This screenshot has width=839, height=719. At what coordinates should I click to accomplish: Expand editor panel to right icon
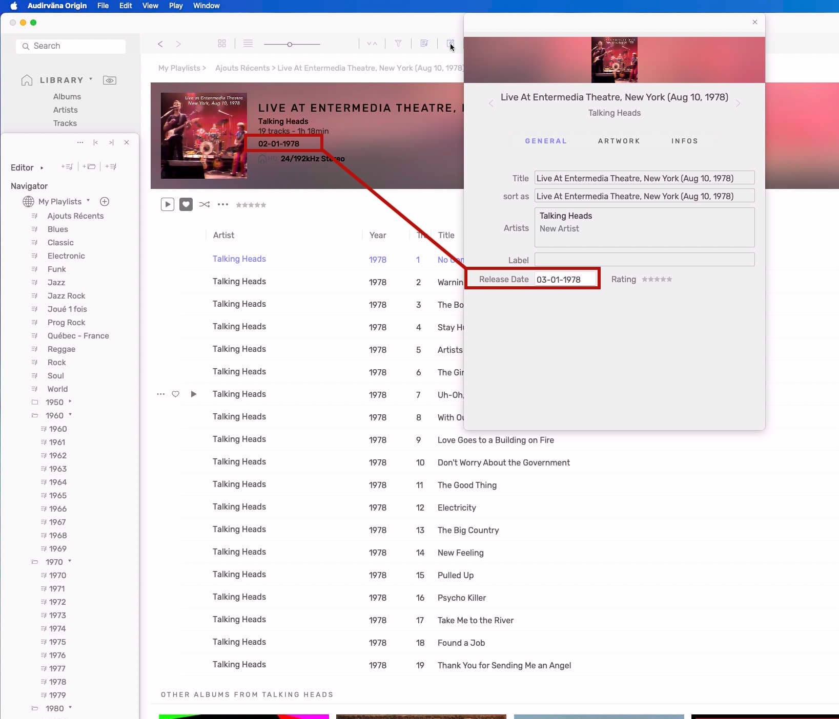click(x=111, y=142)
